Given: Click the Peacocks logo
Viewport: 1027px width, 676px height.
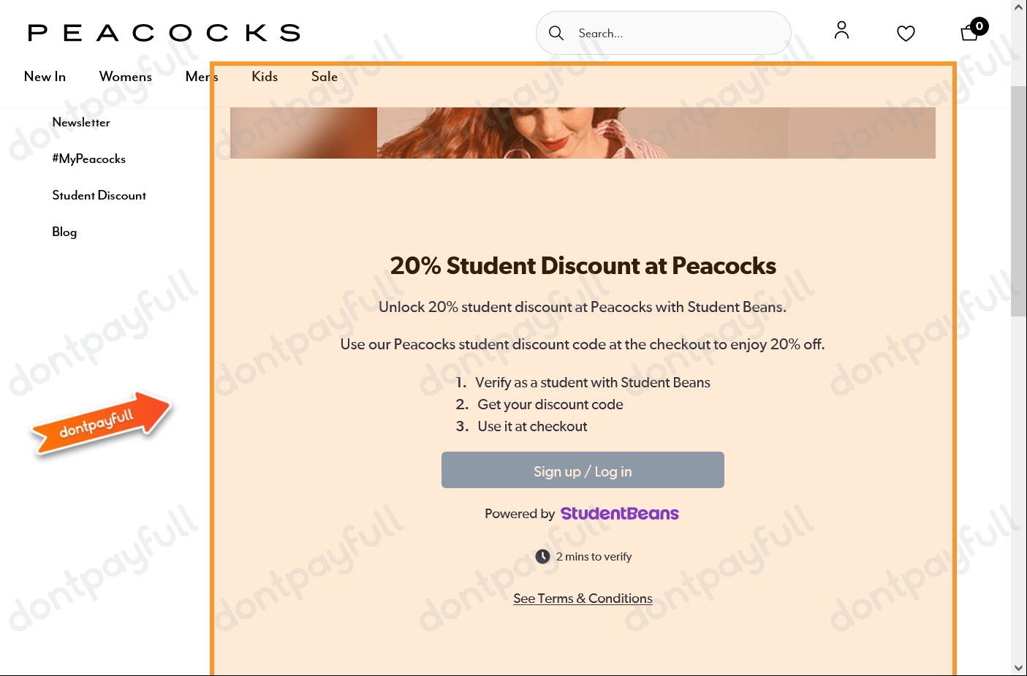Looking at the screenshot, I should (164, 33).
